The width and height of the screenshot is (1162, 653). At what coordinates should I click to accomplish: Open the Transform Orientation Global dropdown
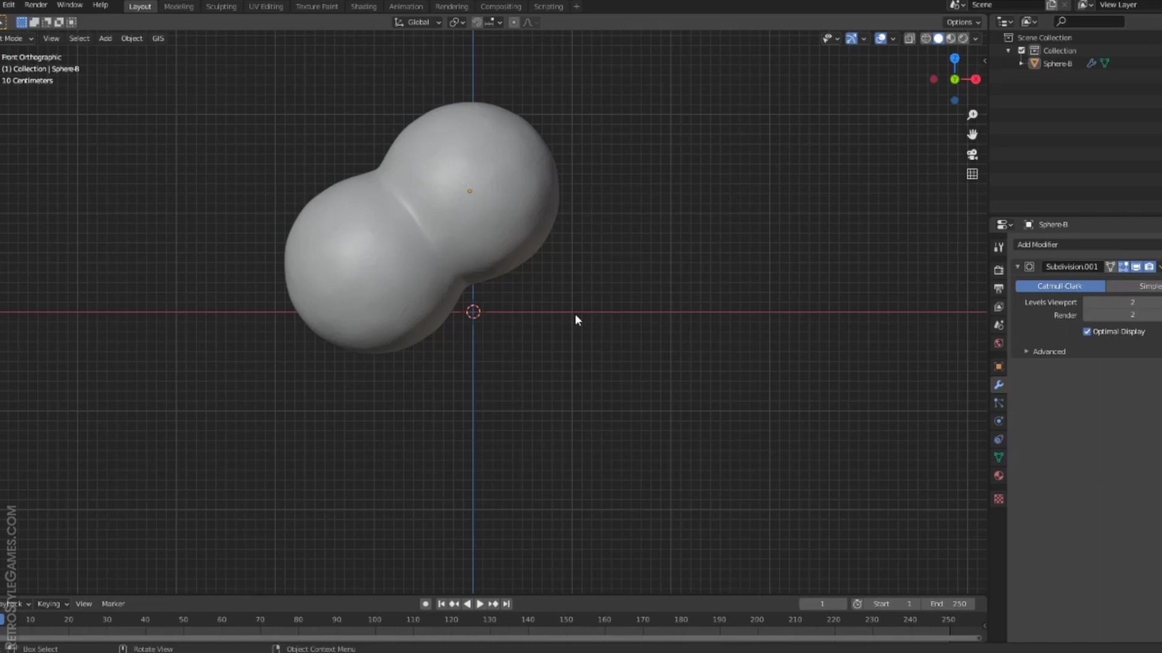pos(418,22)
